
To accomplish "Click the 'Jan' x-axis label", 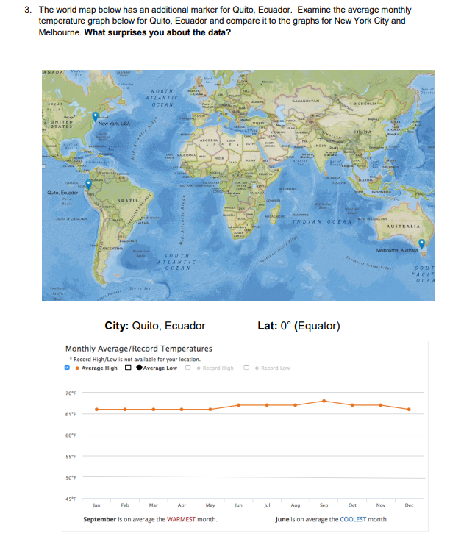I will [96, 505].
